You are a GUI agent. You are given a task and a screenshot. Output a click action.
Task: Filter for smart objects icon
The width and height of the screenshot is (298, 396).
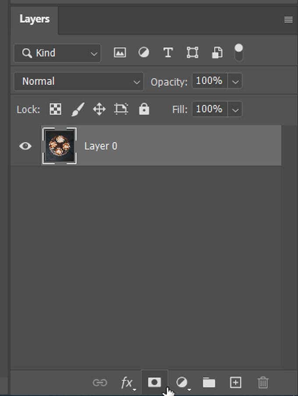pos(217,53)
